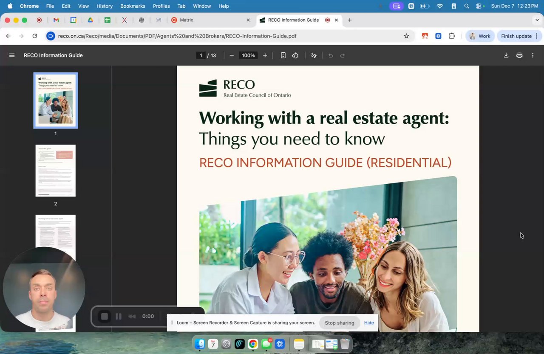
Task: Expand the tab search dropdown arrow
Action: click(537, 20)
